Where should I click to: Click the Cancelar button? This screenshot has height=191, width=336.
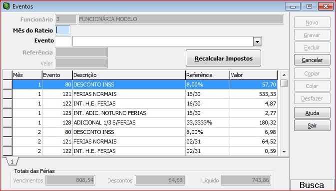pyautogui.click(x=312, y=60)
